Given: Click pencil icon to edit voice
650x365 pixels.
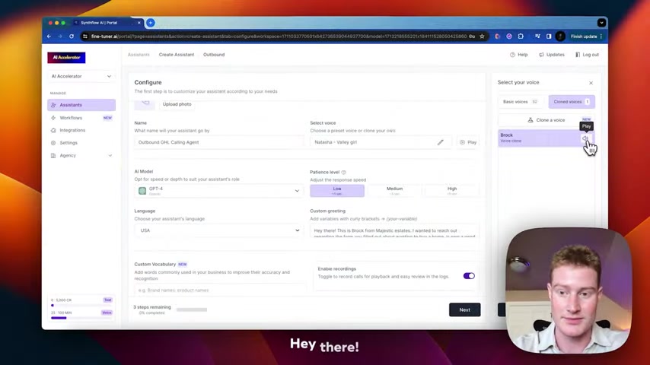Looking at the screenshot, I should click(440, 142).
